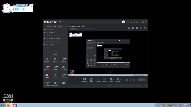Screen dimensions: 191x107
Task: Add a new scene with plus button
Action: tap(66, 26)
